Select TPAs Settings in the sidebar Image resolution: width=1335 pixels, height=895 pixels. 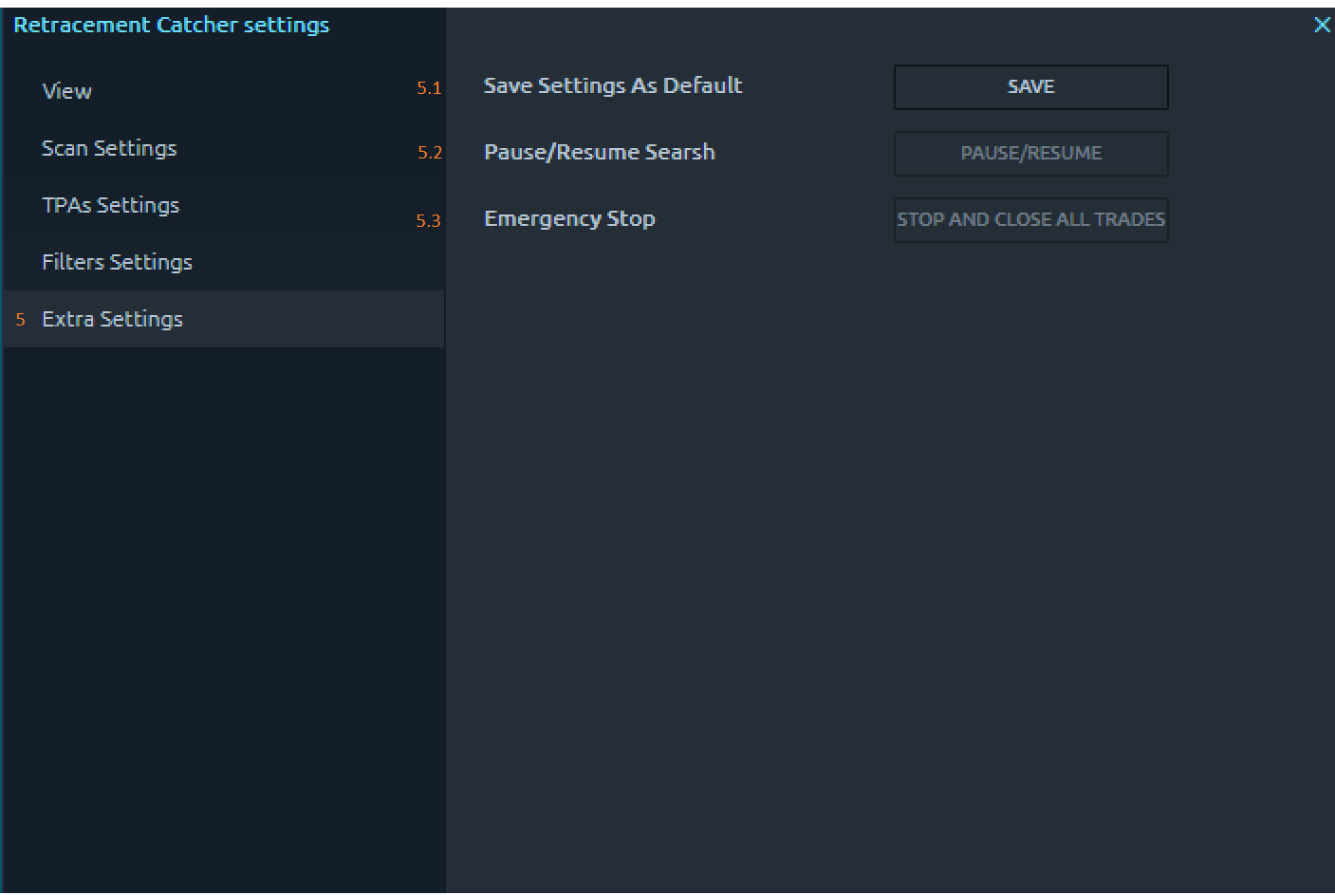click(x=110, y=205)
